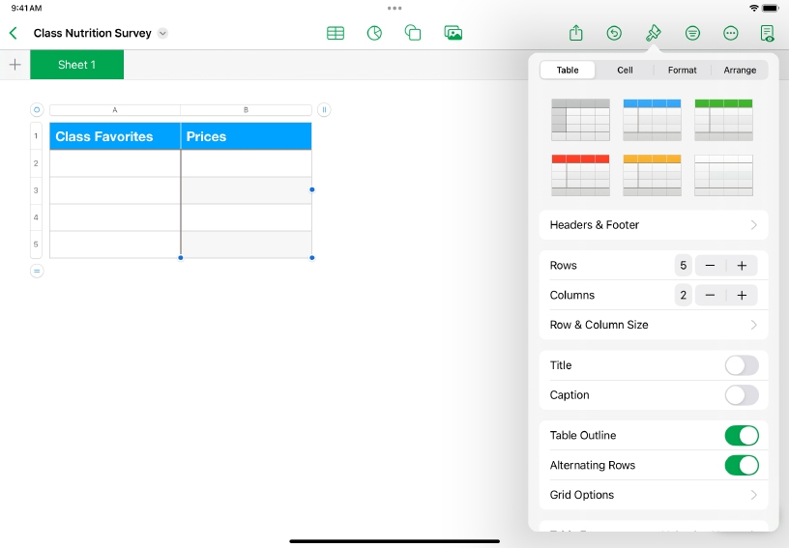
Task: Open document title dropdown arrow
Action: point(162,33)
